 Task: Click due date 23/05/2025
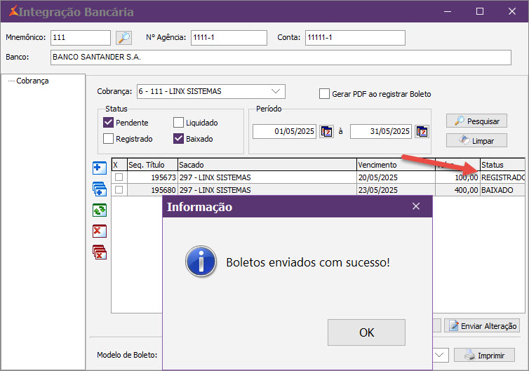[x=396, y=190]
